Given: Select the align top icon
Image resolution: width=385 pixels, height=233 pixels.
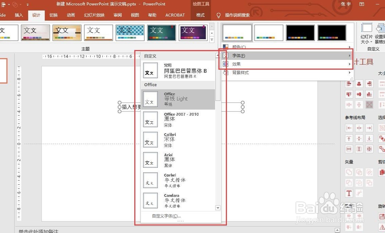Looking at the screenshot, I should 349,94.
